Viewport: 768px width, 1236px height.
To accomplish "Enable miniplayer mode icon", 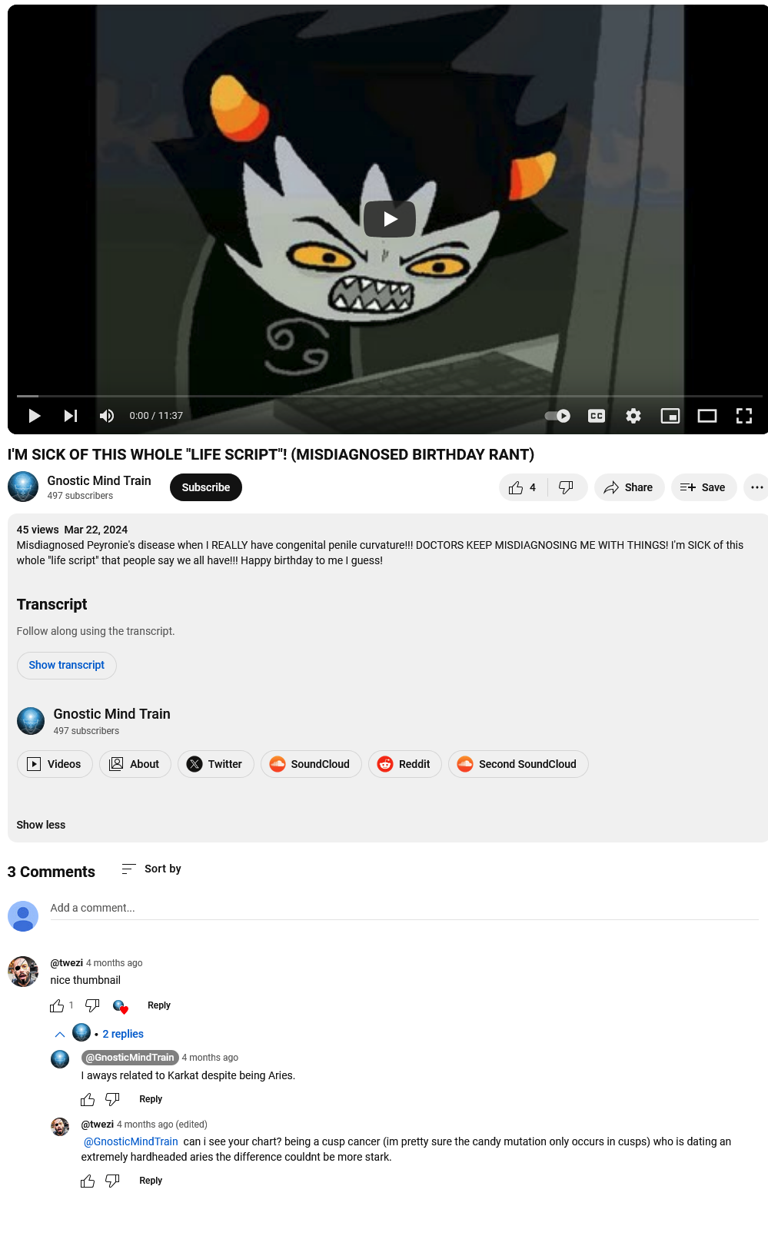I will click(x=670, y=416).
